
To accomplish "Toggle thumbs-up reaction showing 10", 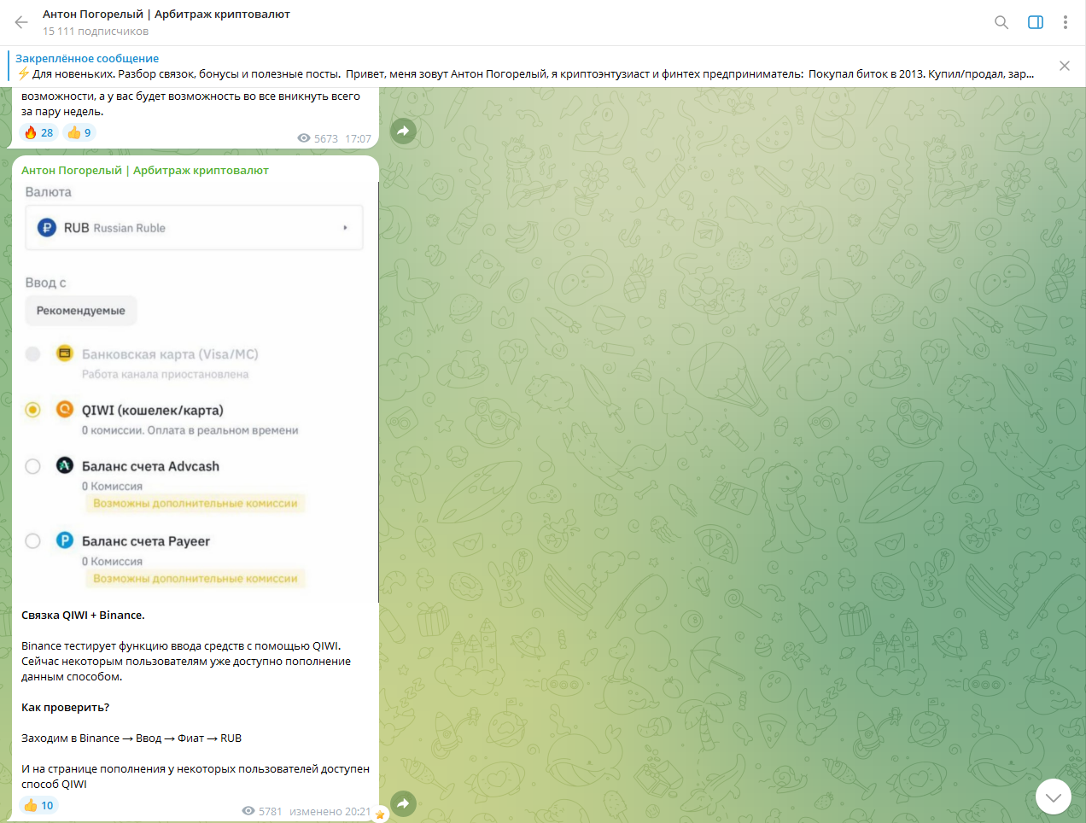I will [38, 805].
